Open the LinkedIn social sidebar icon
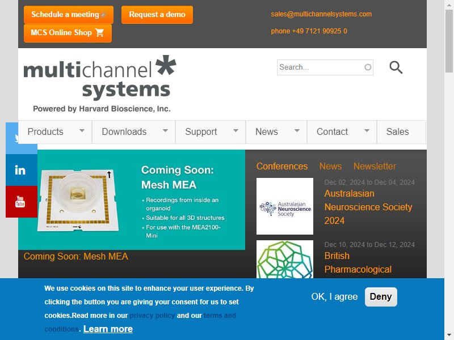 (22, 170)
